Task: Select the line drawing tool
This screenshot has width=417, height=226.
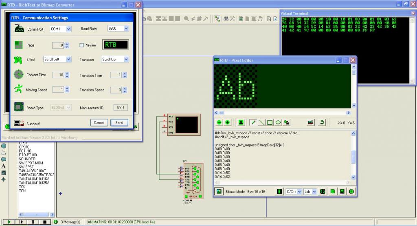Action: [x=261, y=122]
